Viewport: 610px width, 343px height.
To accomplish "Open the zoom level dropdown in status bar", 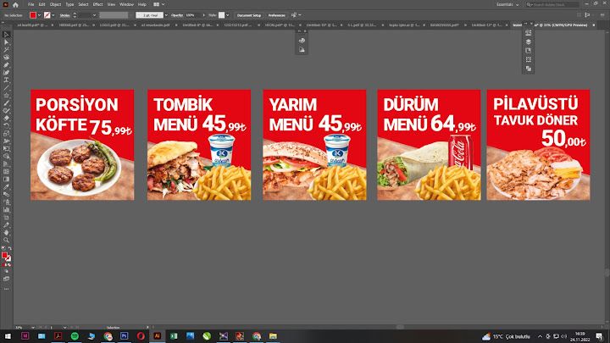I will coord(33,328).
